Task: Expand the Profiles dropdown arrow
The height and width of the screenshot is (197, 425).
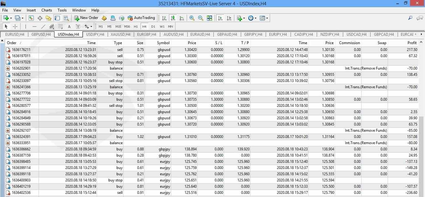Action: (x=22, y=18)
